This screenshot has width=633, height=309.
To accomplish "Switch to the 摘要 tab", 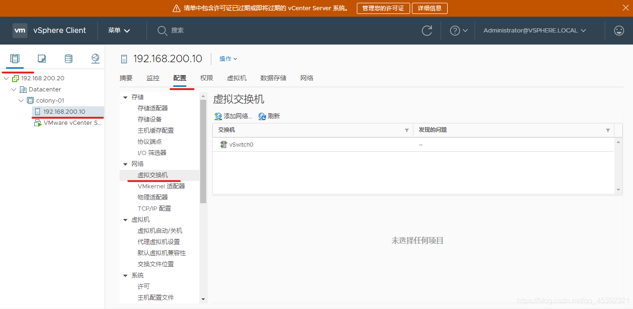I will point(126,78).
